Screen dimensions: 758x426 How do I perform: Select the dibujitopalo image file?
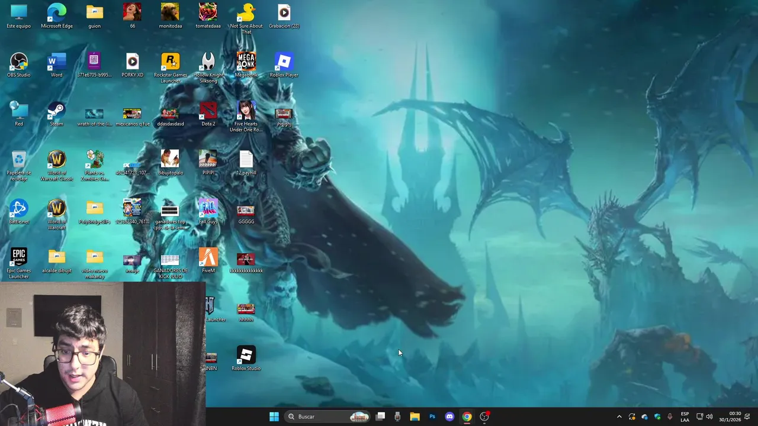(x=170, y=163)
